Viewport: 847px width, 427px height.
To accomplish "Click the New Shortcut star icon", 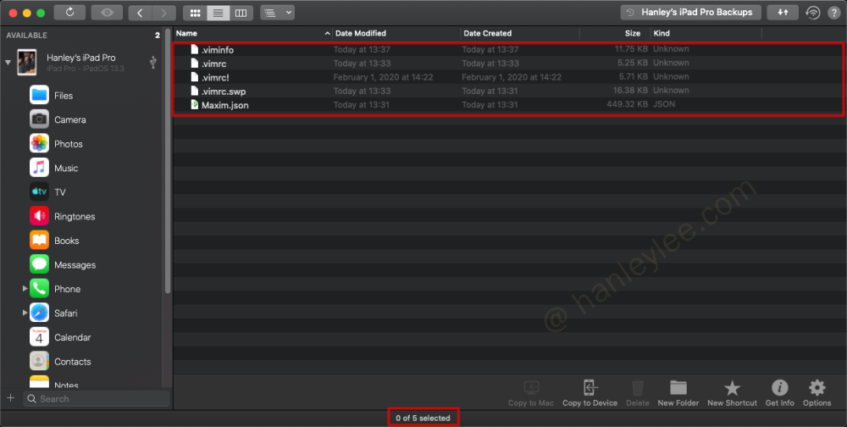I will point(732,388).
